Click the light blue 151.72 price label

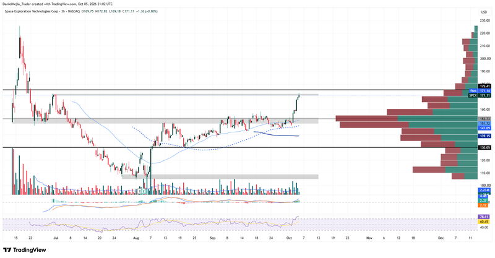484,124
